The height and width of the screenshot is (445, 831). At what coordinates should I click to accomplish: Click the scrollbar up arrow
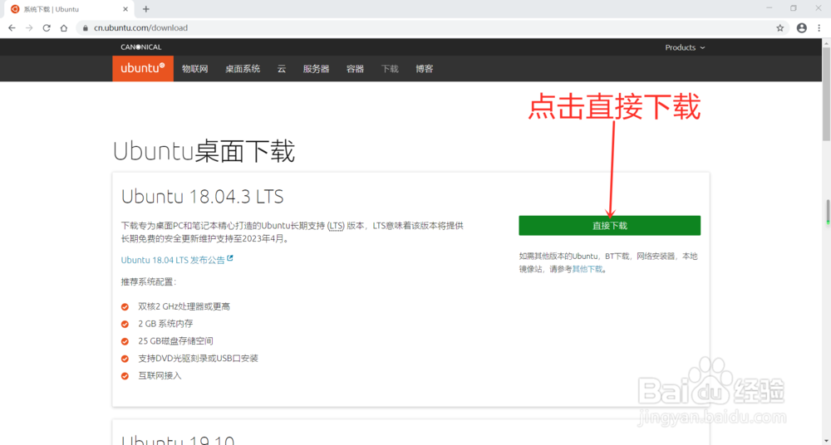826,42
